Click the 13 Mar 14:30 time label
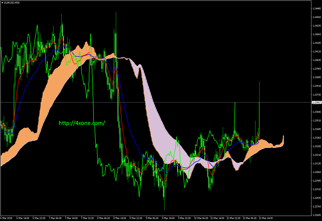Image resolution: width=322 pixels, height=221 pixels. (266, 218)
